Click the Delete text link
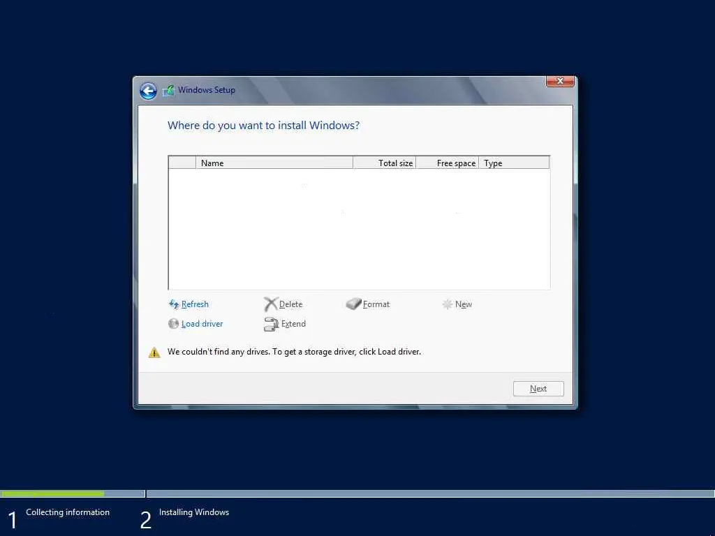This screenshot has width=715, height=536. (x=290, y=304)
